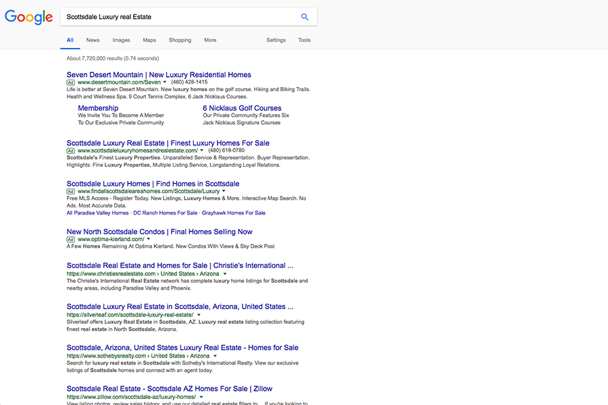
Task: Click the Ad badge beside scottsdaleluxuryhomesandrealestate.com
Action: tap(70, 151)
